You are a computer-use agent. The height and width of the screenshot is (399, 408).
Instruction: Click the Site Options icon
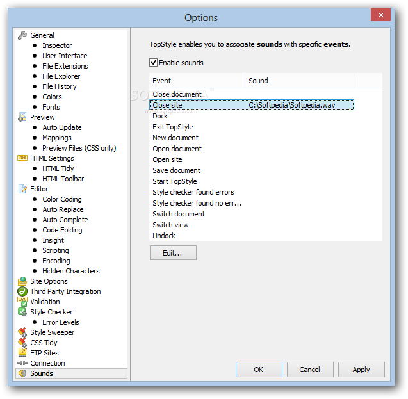click(x=22, y=281)
